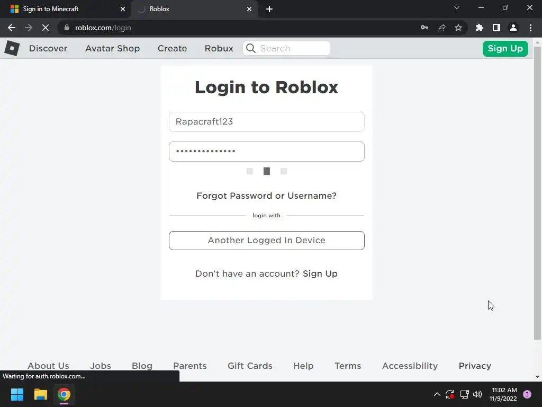Close the Roblox tab
The width and height of the screenshot is (542, 407).
click(249, 9)
